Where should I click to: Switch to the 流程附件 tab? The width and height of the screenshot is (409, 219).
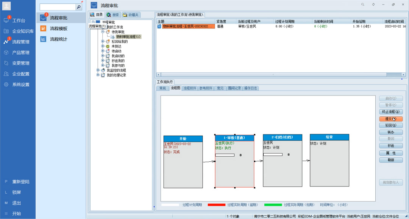click(x=190, y=88)
